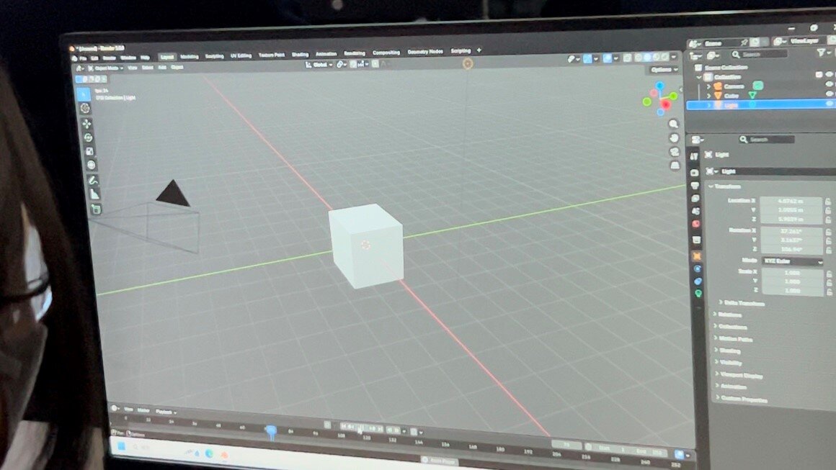Screen dimensions: 836x470
Task: Select the Scale tool in the left toolbar
Action: point(89,151)
